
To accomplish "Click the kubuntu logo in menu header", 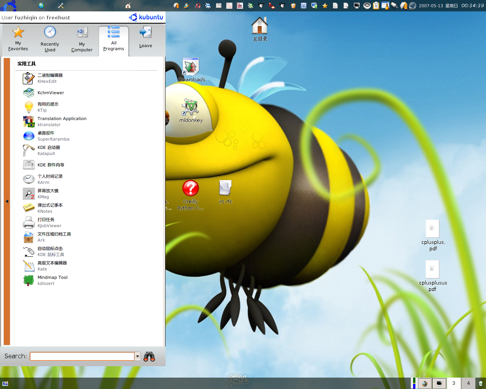I will tap(146, 17).
